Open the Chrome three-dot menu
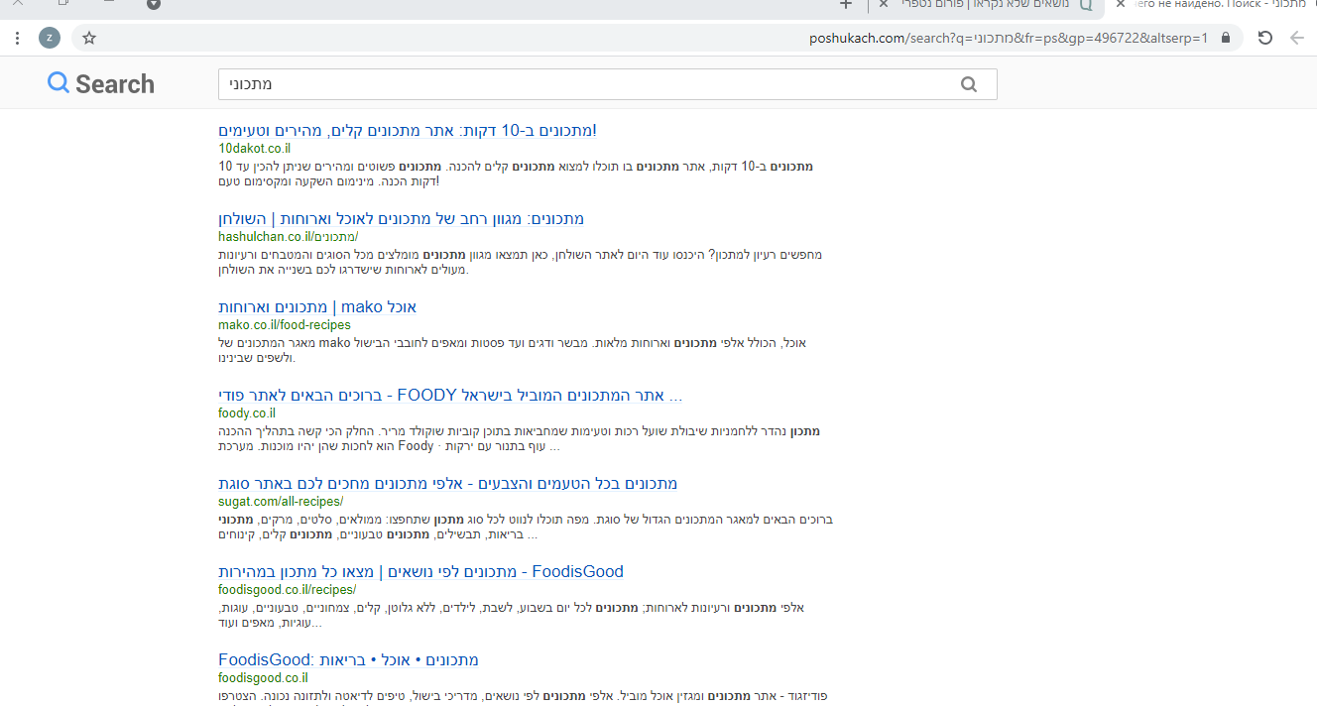 tap(17, 39)
